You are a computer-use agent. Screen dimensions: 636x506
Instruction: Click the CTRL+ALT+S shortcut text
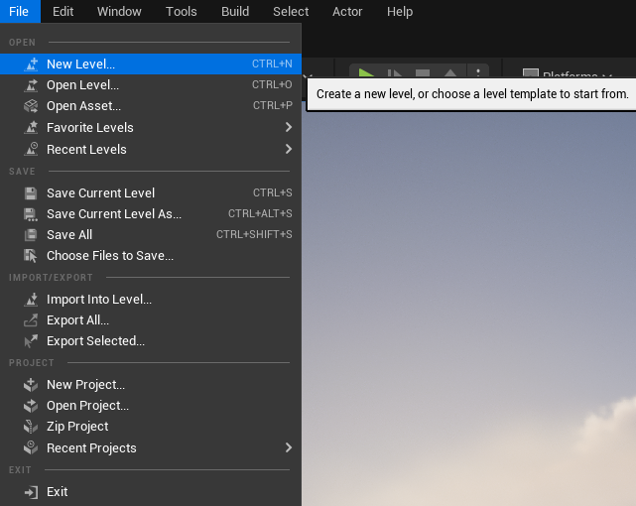pos(260,213)
